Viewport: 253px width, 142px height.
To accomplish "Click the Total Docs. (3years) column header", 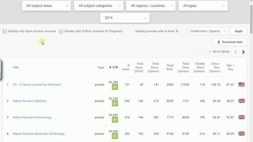I will click(153, 67).
